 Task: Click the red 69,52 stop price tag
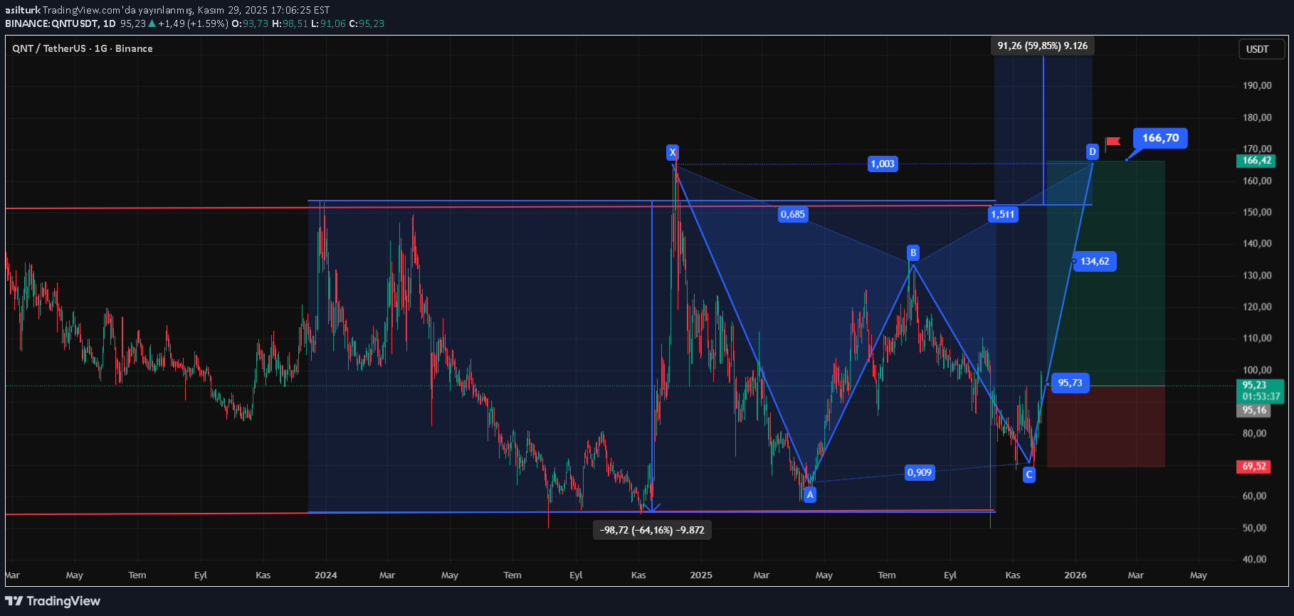pyautogui.click(x=1254, y=467)
